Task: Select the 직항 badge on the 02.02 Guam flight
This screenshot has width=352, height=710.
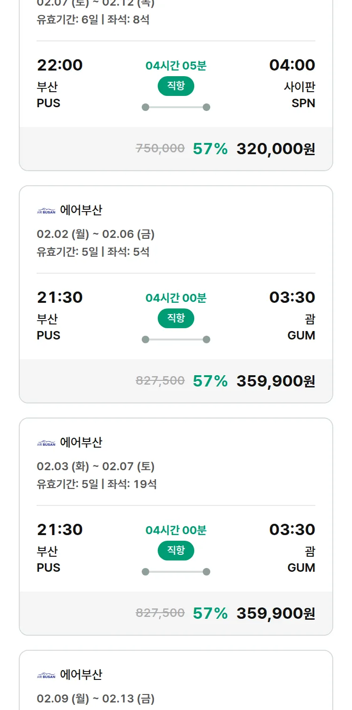Action: (x=176, y=318)
